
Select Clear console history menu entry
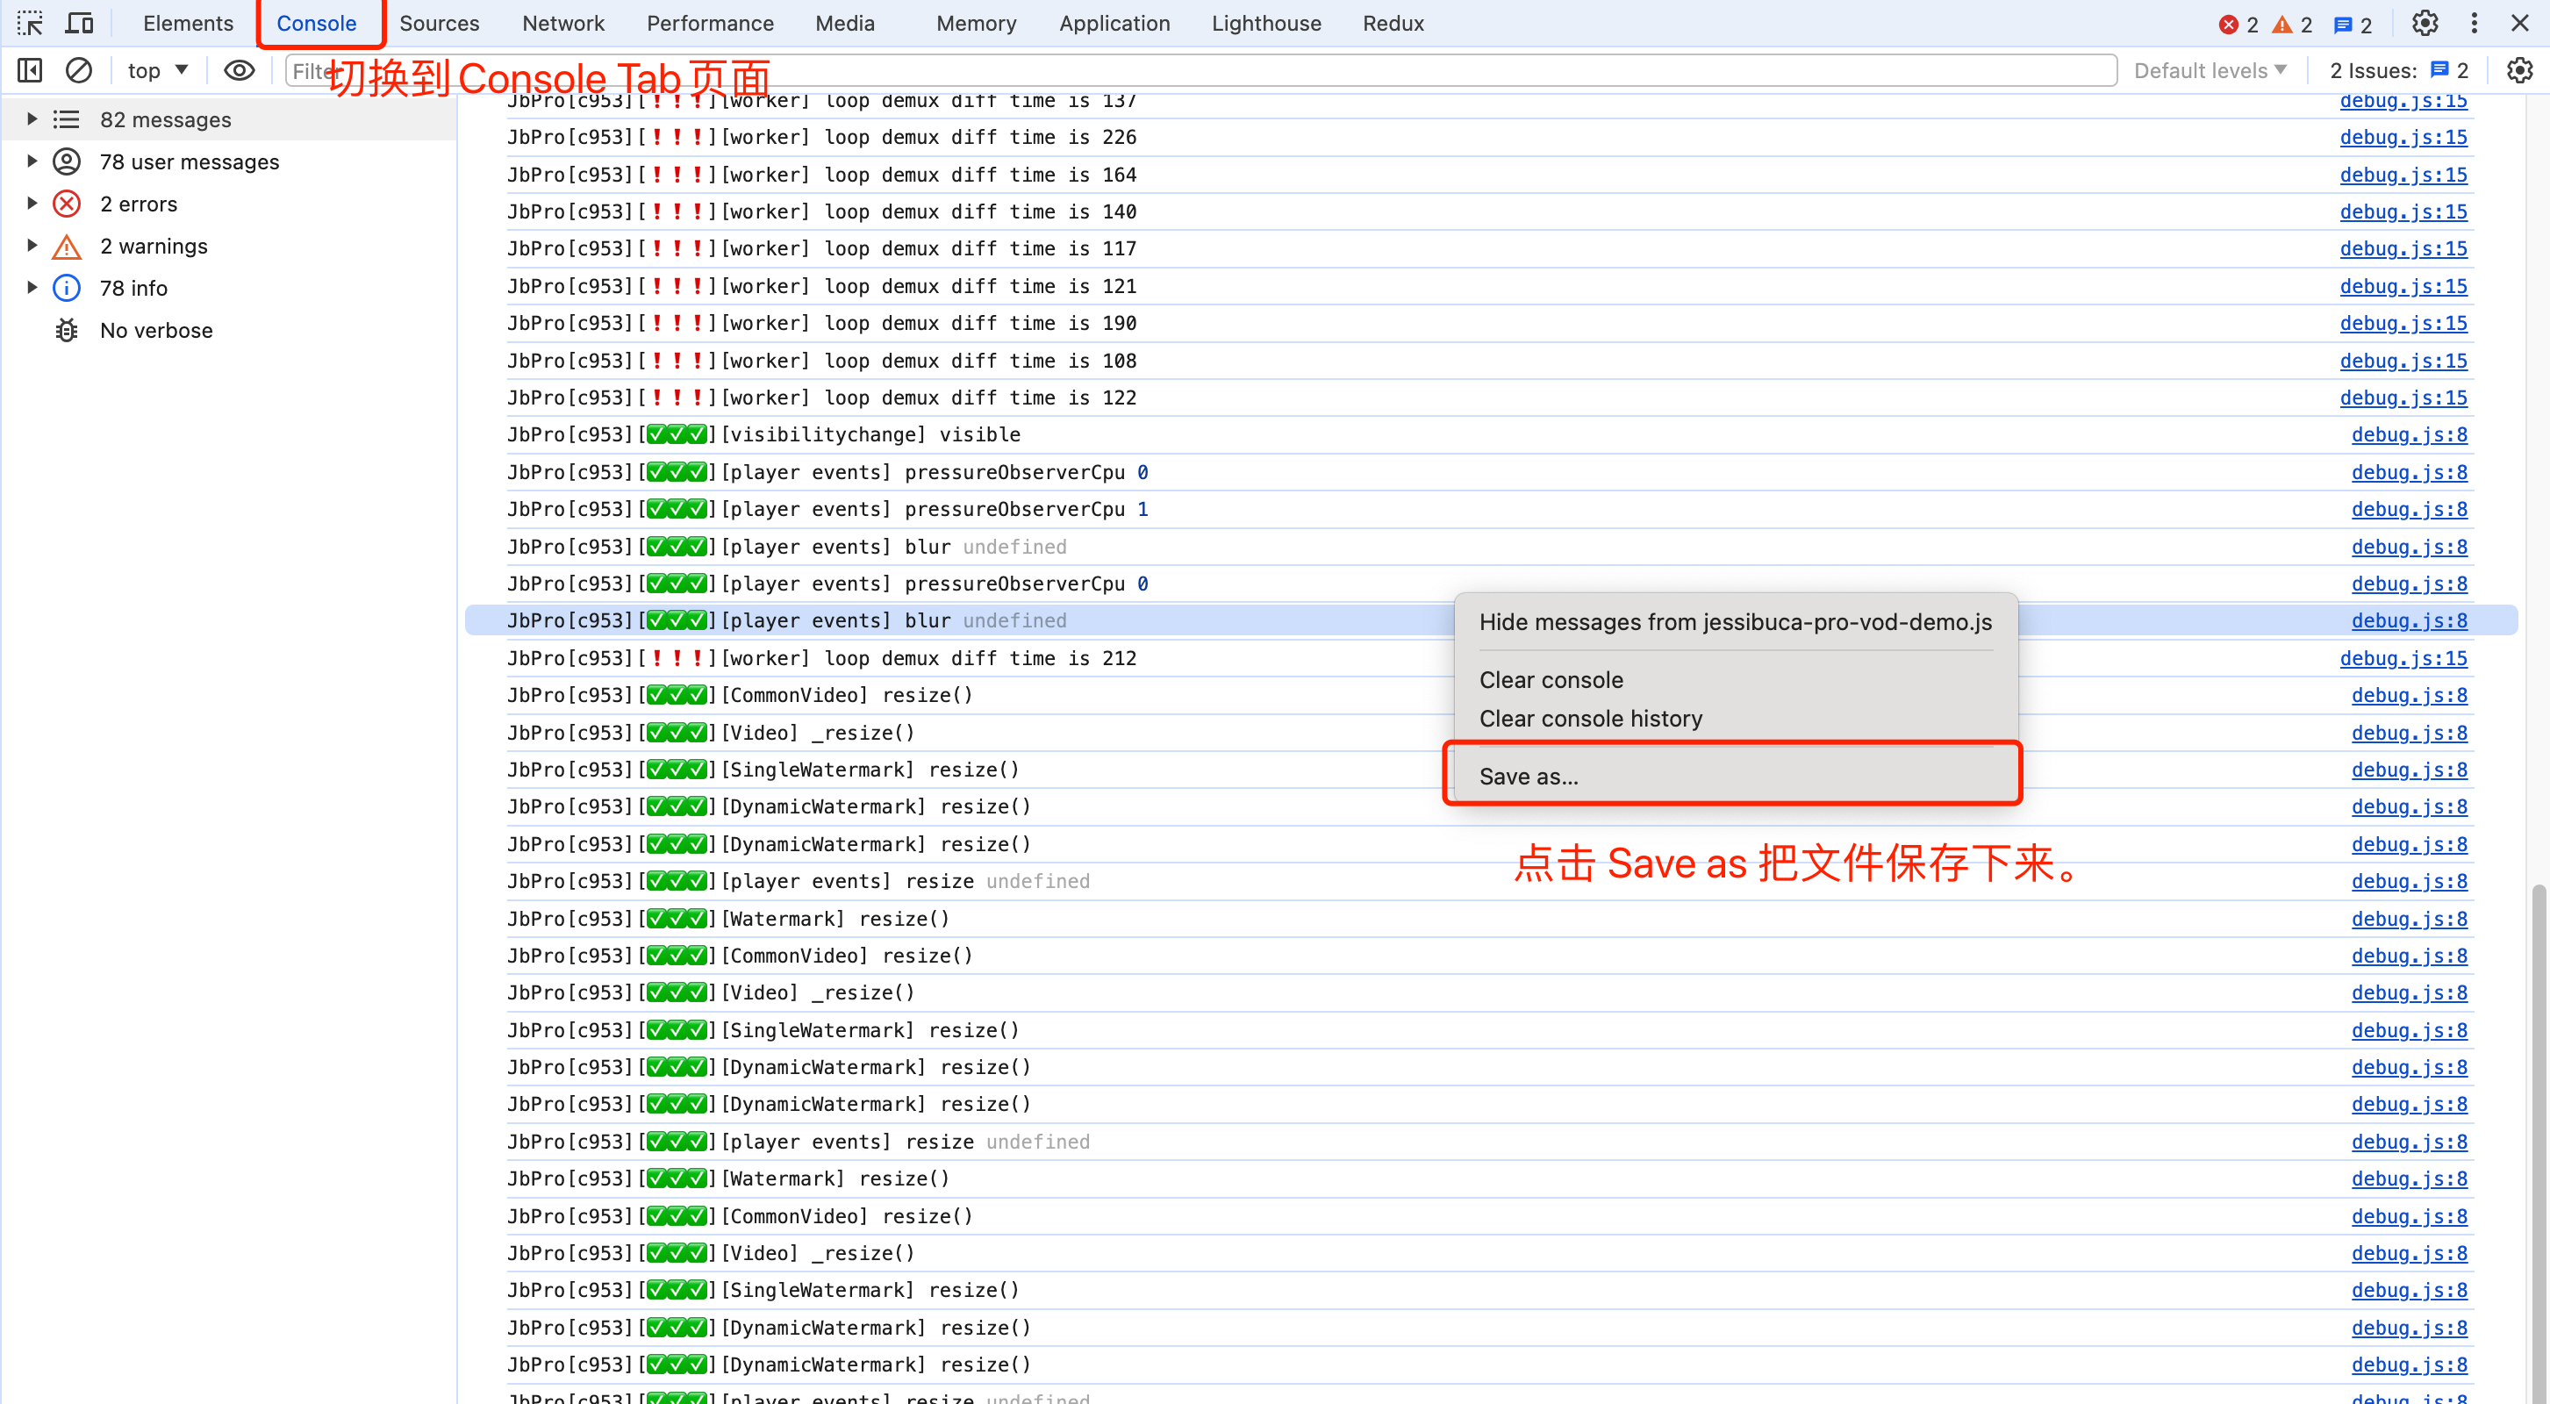tap(1591, 718)
